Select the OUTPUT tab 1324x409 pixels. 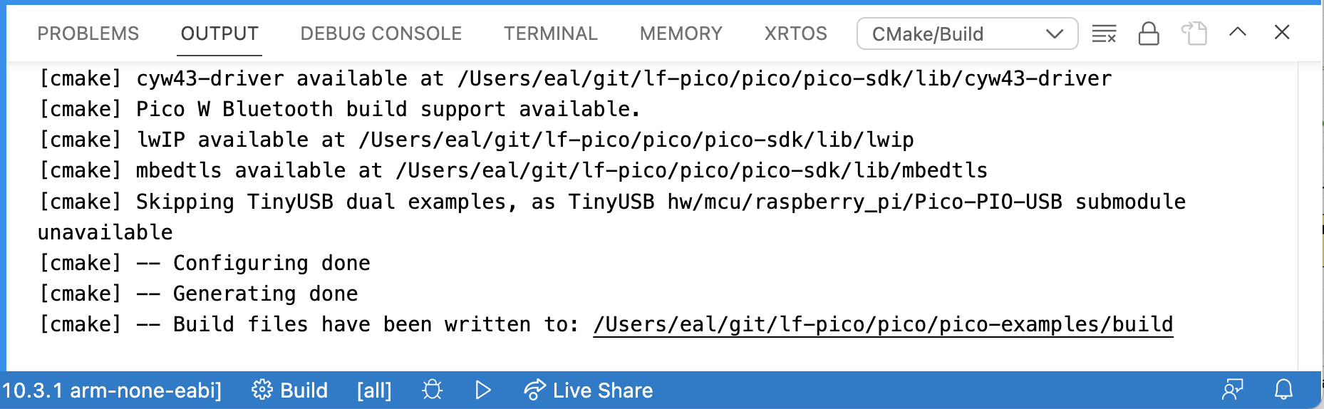[x=219, y=33]
